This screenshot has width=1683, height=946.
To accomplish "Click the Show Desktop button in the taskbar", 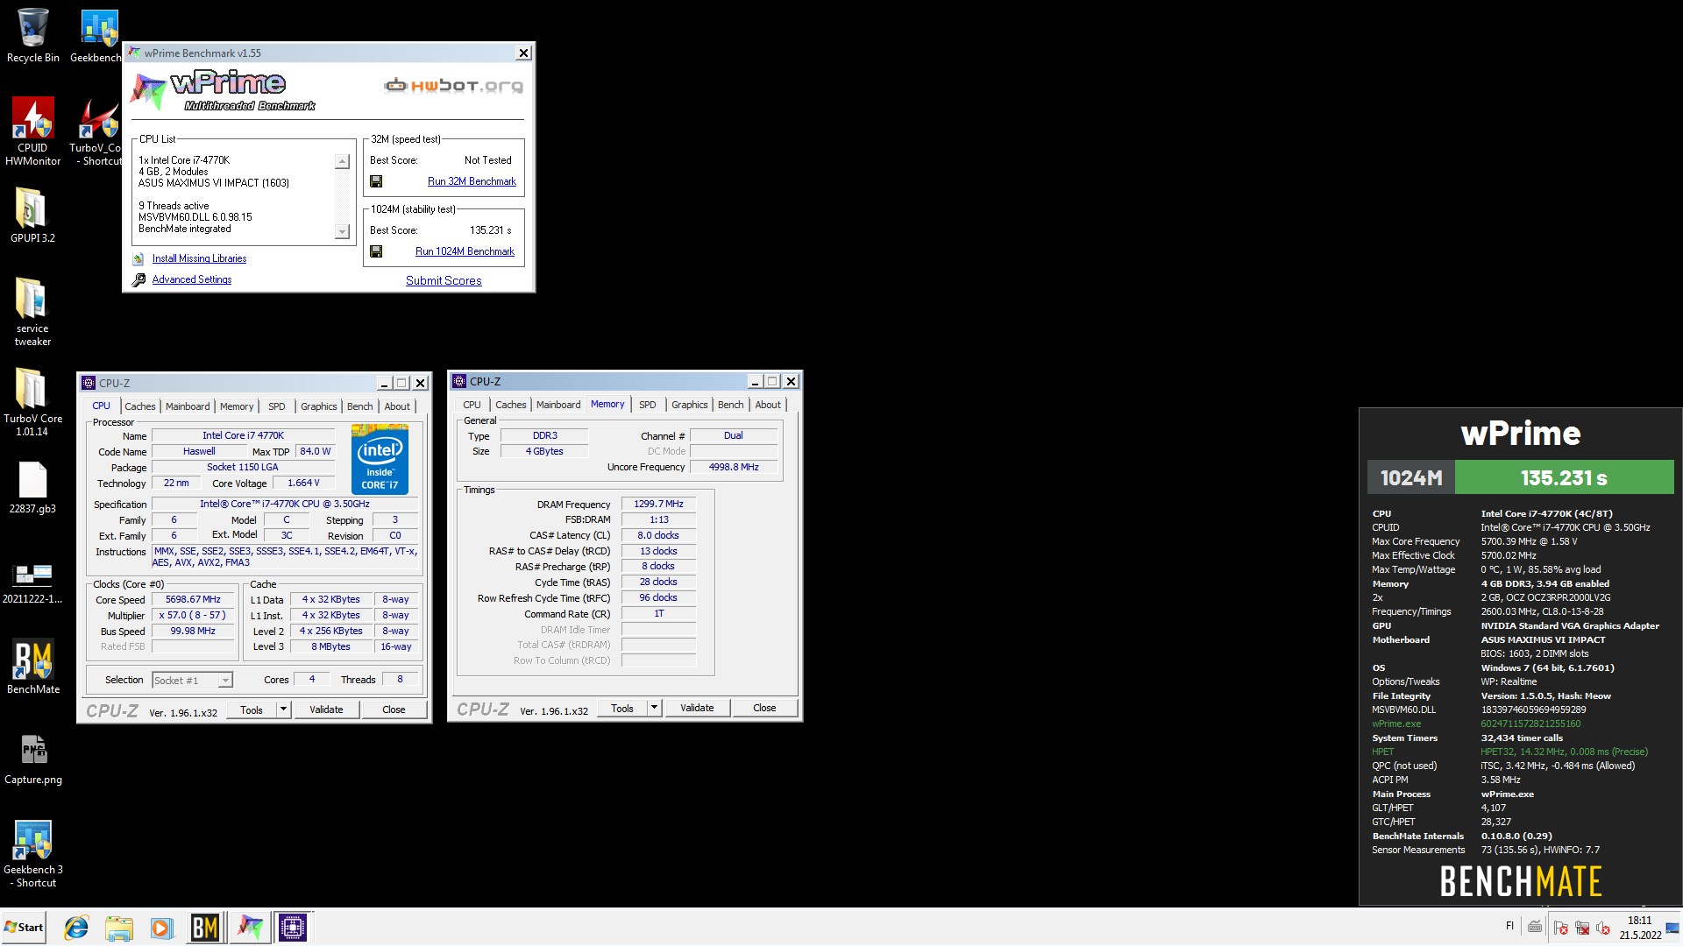I will coord(1672,928).
